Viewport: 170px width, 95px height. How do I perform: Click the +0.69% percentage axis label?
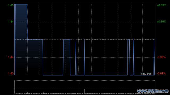point(161,5)
